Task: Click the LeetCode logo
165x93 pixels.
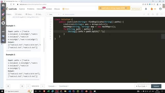Action: tap(11, 9)
